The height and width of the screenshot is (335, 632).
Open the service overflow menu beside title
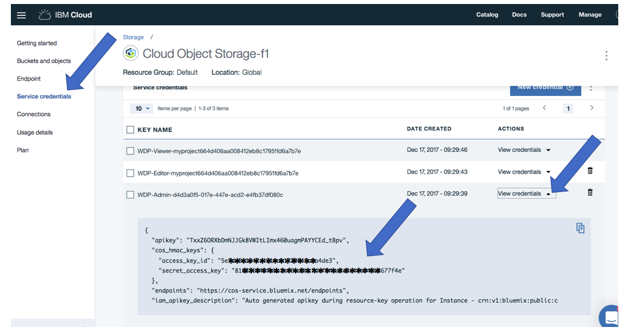(606, 55)
